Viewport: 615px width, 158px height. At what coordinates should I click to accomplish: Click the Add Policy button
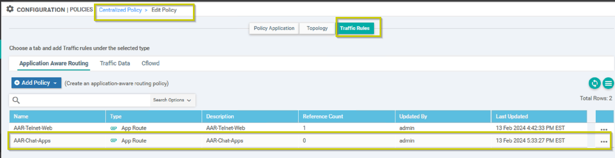(x=36, y=83)
